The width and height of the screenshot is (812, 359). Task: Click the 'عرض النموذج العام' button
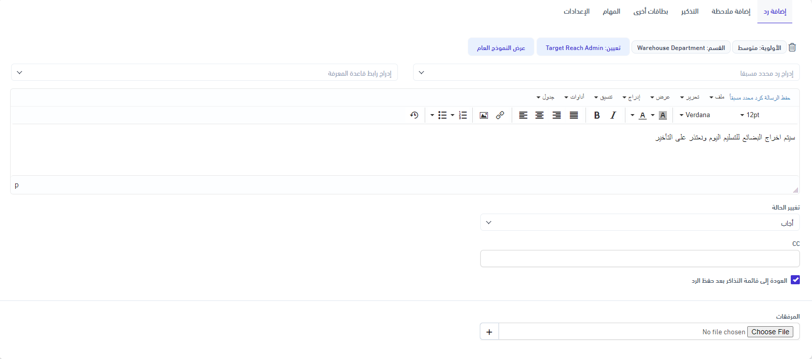click(x=501, y=47)
